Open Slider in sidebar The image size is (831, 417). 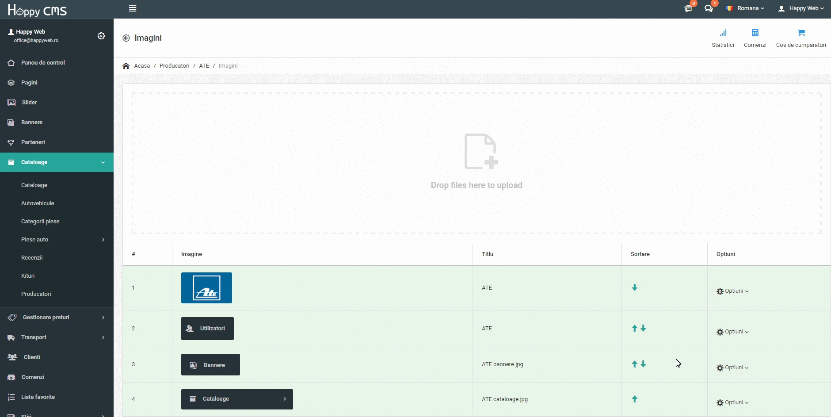[57, 103]
